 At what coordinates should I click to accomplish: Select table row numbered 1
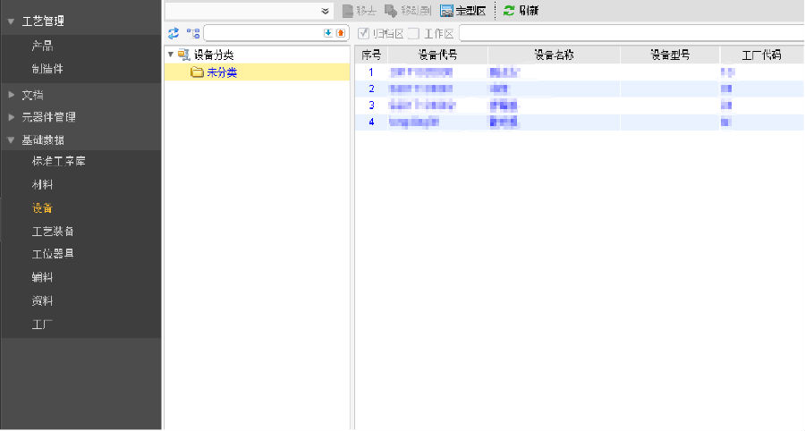580,72
